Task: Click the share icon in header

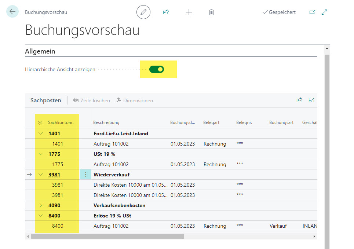Action: (166, 12)
